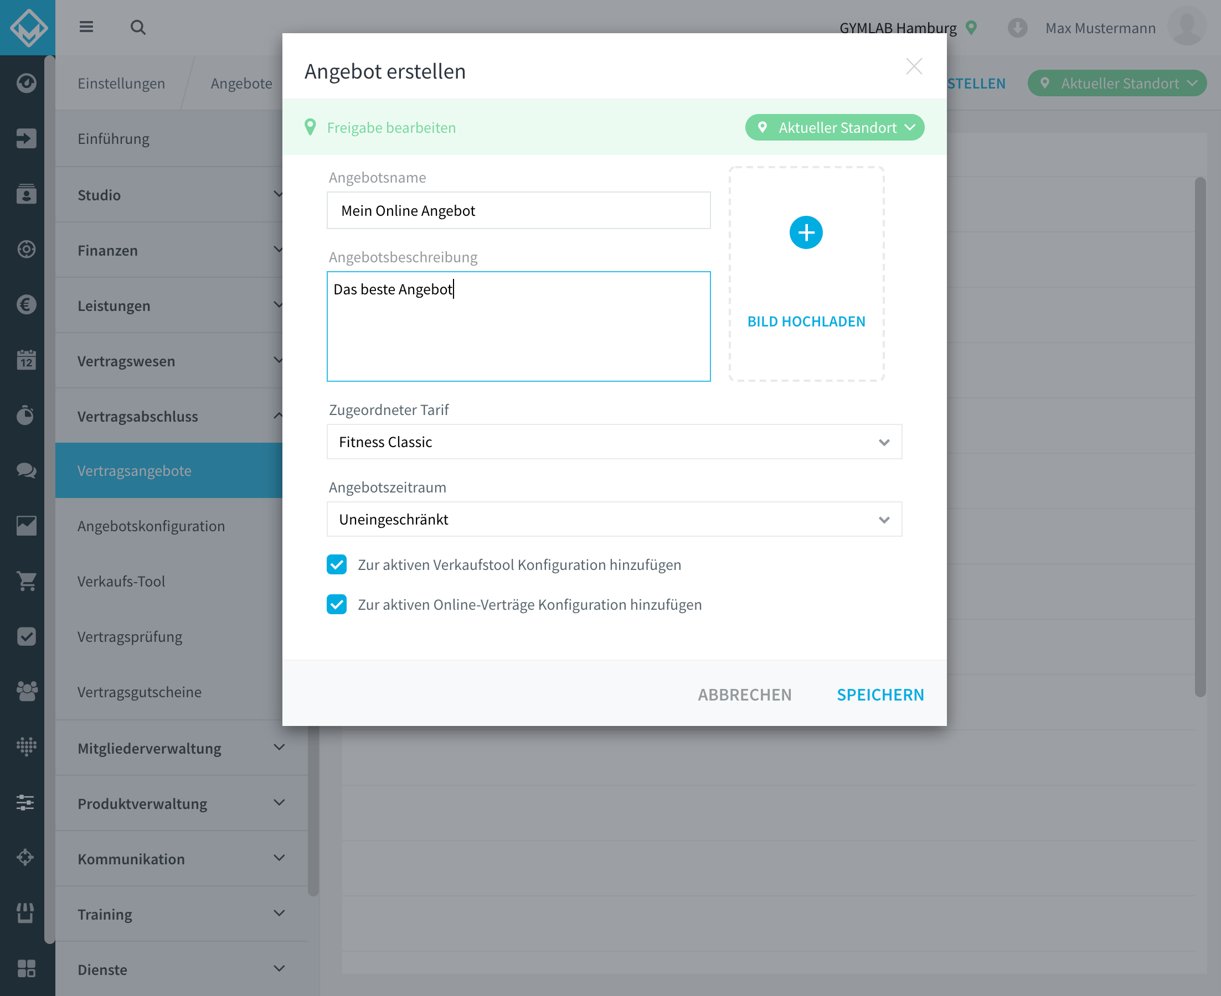Open the shop storefront icon in sidebar
1221x996 pixels.
(25, 912)
